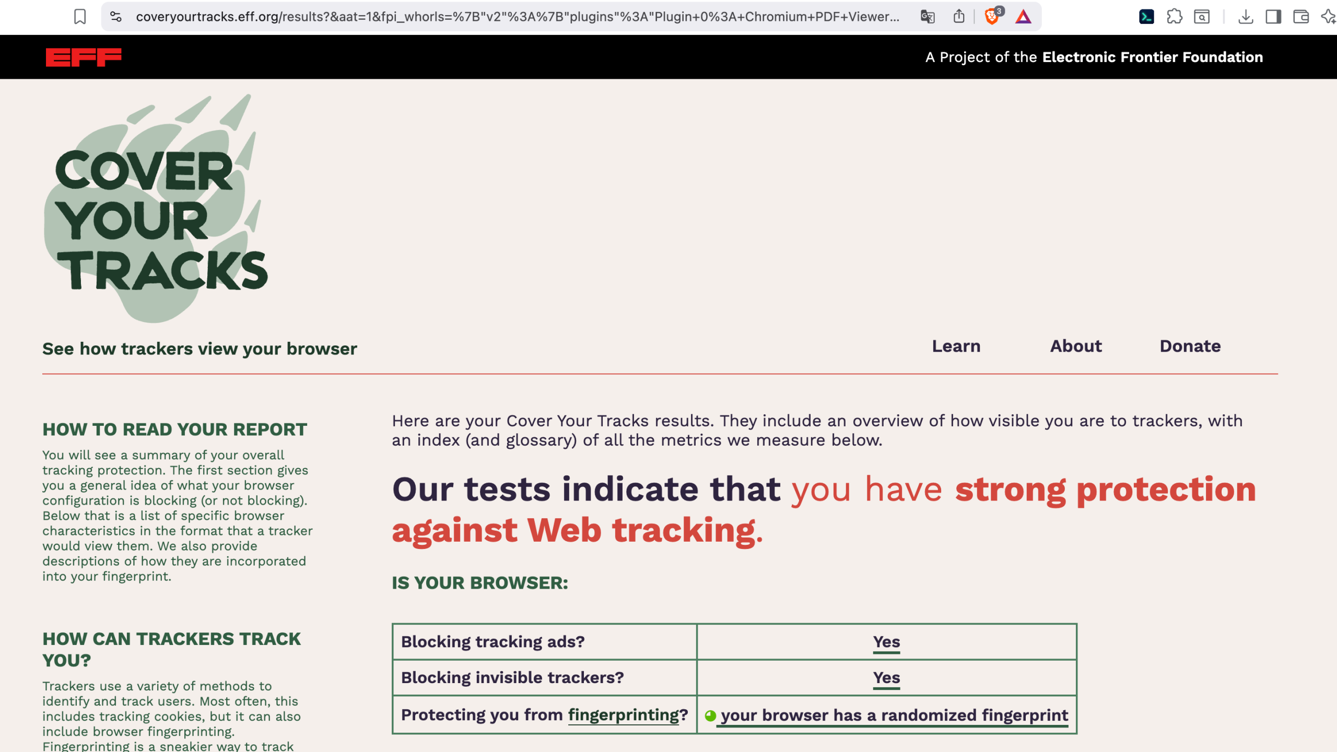Click the translate page icon
Screen dimensions: 1337x752
click(928, 17)
